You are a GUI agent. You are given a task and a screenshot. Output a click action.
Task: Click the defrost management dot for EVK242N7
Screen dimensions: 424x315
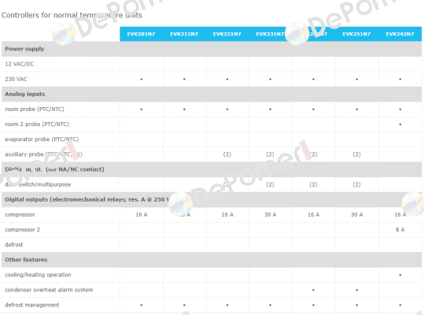[x=400, y=305]
